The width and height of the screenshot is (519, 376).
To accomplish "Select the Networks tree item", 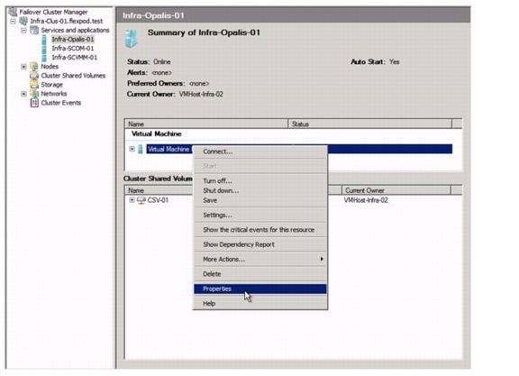I will click(54, 94).
